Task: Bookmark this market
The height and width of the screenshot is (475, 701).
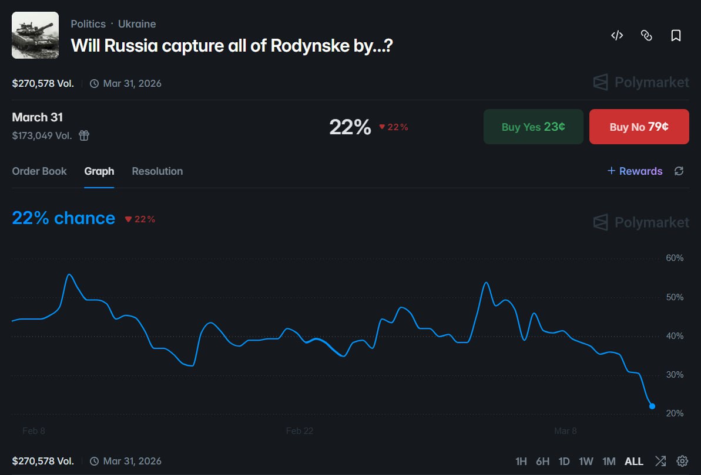Action: click(x=676, y=35)
